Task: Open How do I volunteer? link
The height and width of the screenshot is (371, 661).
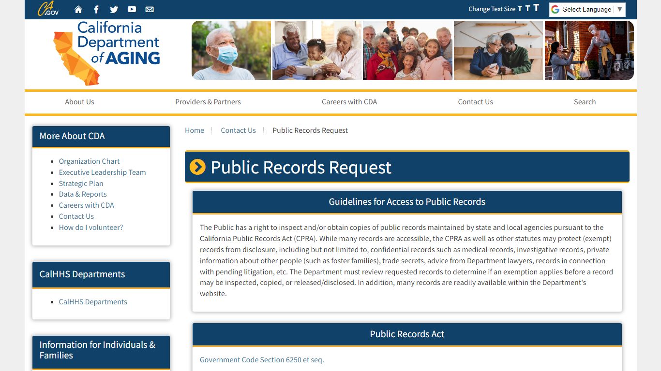Action: pyautogui.click(x=91, y=228)
